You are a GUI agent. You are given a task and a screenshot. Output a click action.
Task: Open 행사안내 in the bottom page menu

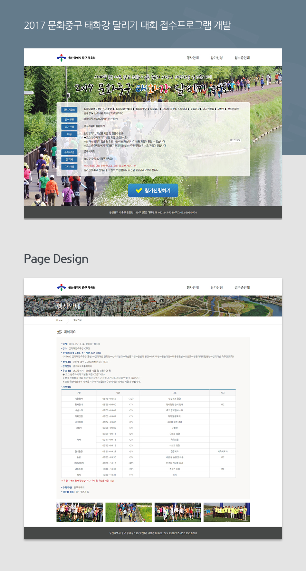pos(193,287)
